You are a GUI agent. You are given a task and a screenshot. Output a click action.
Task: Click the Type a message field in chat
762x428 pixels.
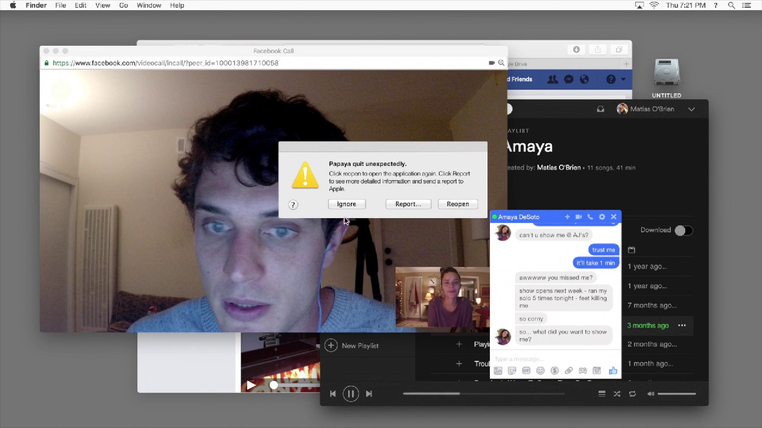(x=555, y=359)
